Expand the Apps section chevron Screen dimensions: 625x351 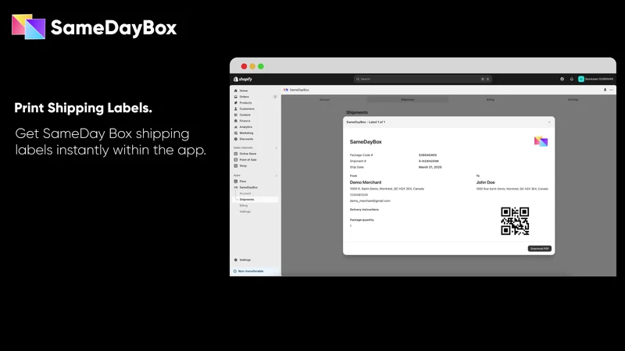pyautogui.click(x=277, y=175)
